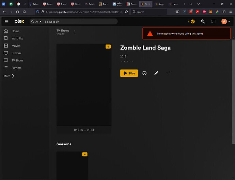Screen dimensions: 235x180
Task: Open the MetaMask fox extension icon
Action: (x=211, y=12)
